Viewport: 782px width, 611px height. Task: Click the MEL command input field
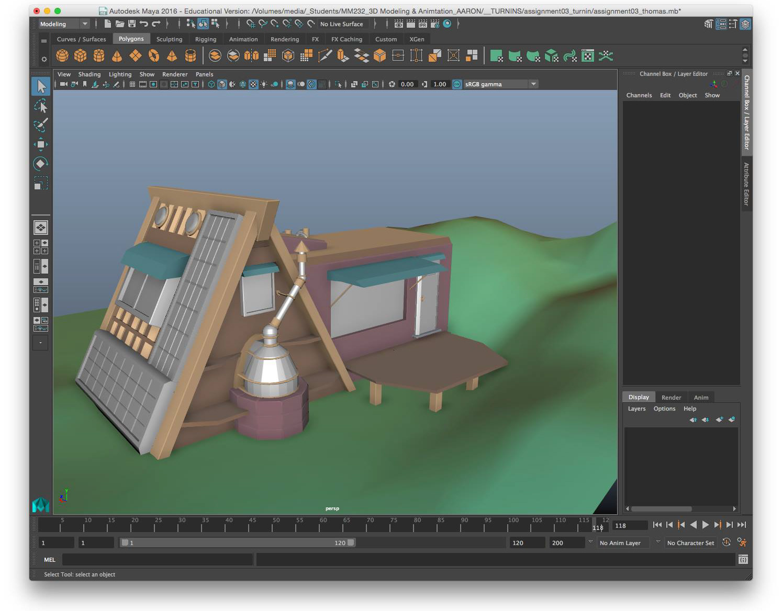click(x=158, y=560)
